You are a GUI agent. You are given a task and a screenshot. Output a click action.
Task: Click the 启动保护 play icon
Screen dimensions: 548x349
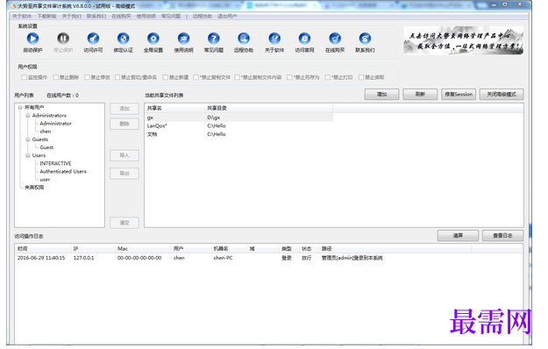(x=32, y=39)
